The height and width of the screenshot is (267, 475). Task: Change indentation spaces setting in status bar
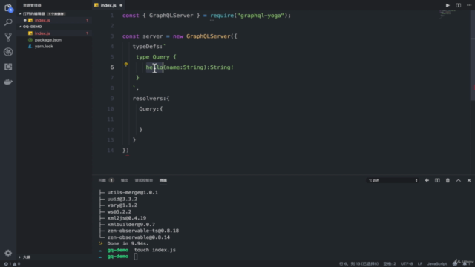(x=389, y=264)
